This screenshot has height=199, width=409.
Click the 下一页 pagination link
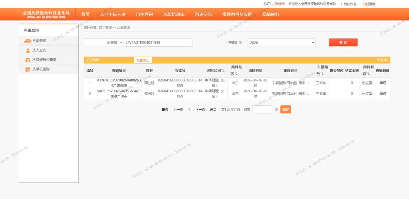click(x=200, y=110)
